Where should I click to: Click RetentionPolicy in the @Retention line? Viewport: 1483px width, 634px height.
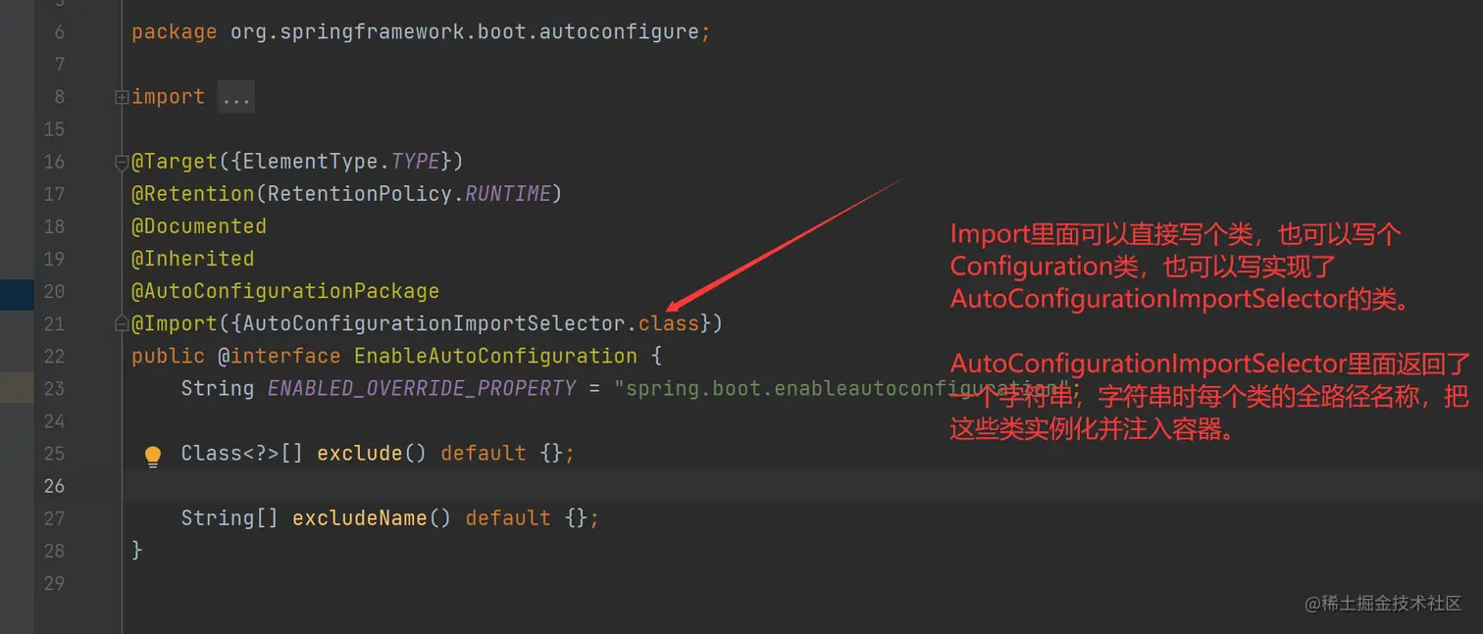(360, 194)
